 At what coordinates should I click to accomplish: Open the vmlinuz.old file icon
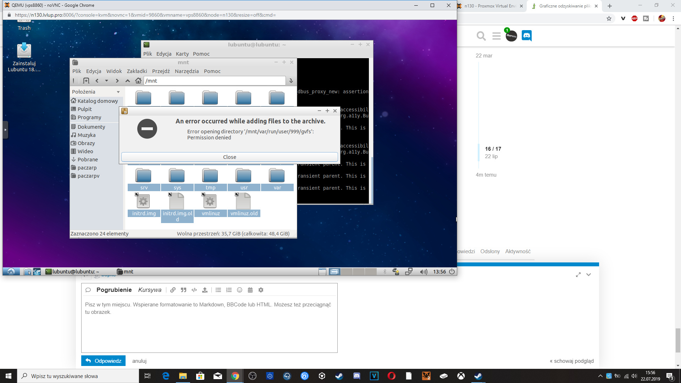click(244, 201)
